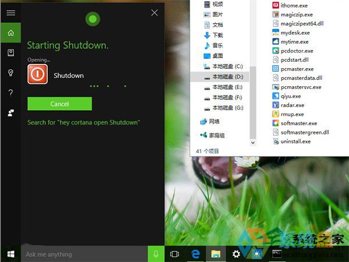
Task: Select qiyu.exe file
Action: 286,96
